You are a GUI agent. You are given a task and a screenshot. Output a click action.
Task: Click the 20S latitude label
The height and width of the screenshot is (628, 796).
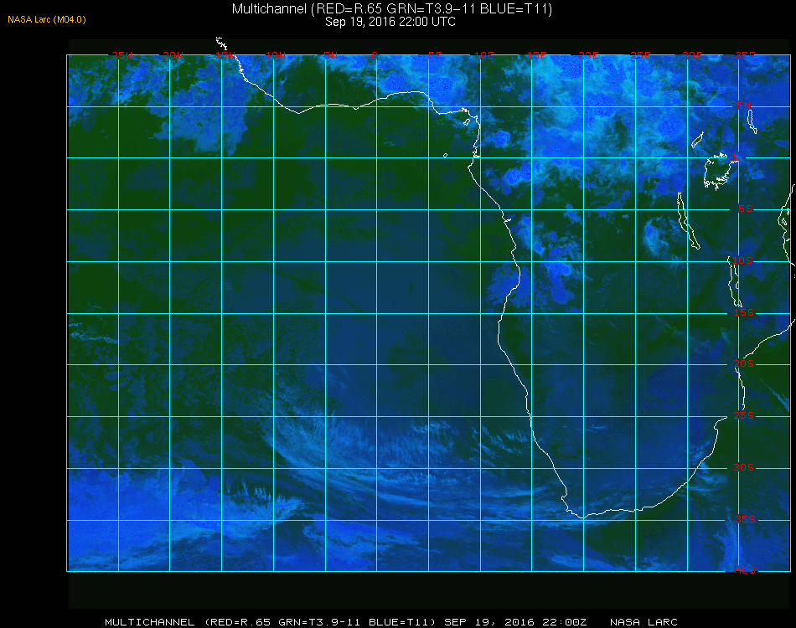point(744,363)
